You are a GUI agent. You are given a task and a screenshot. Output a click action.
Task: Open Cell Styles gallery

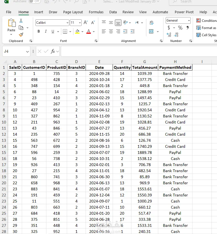207,35
